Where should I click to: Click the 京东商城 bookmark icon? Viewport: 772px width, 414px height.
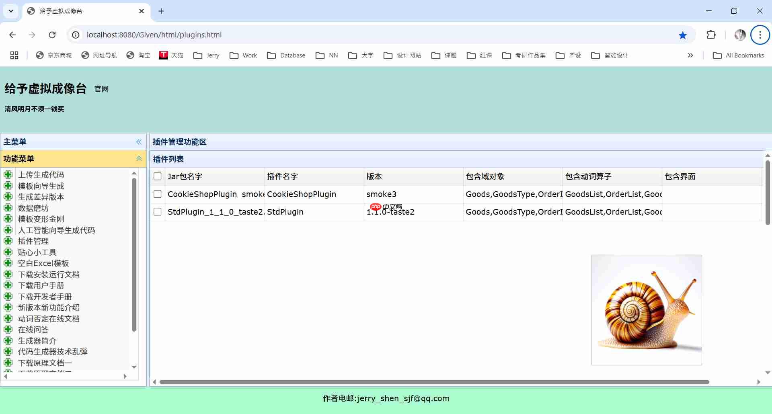(x=39, y=55)
